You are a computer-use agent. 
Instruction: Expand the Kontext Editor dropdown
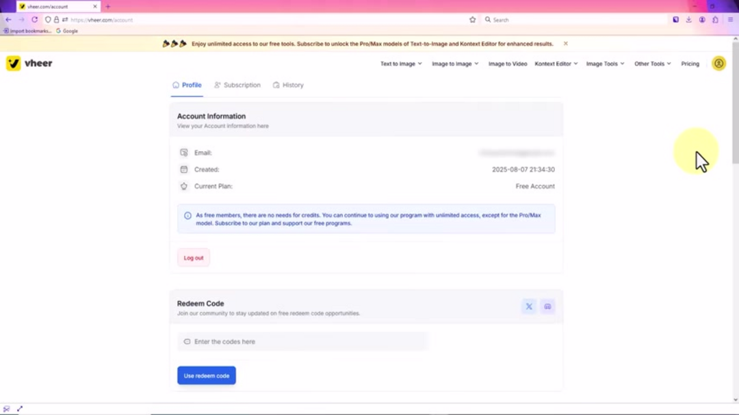[556, 64]
